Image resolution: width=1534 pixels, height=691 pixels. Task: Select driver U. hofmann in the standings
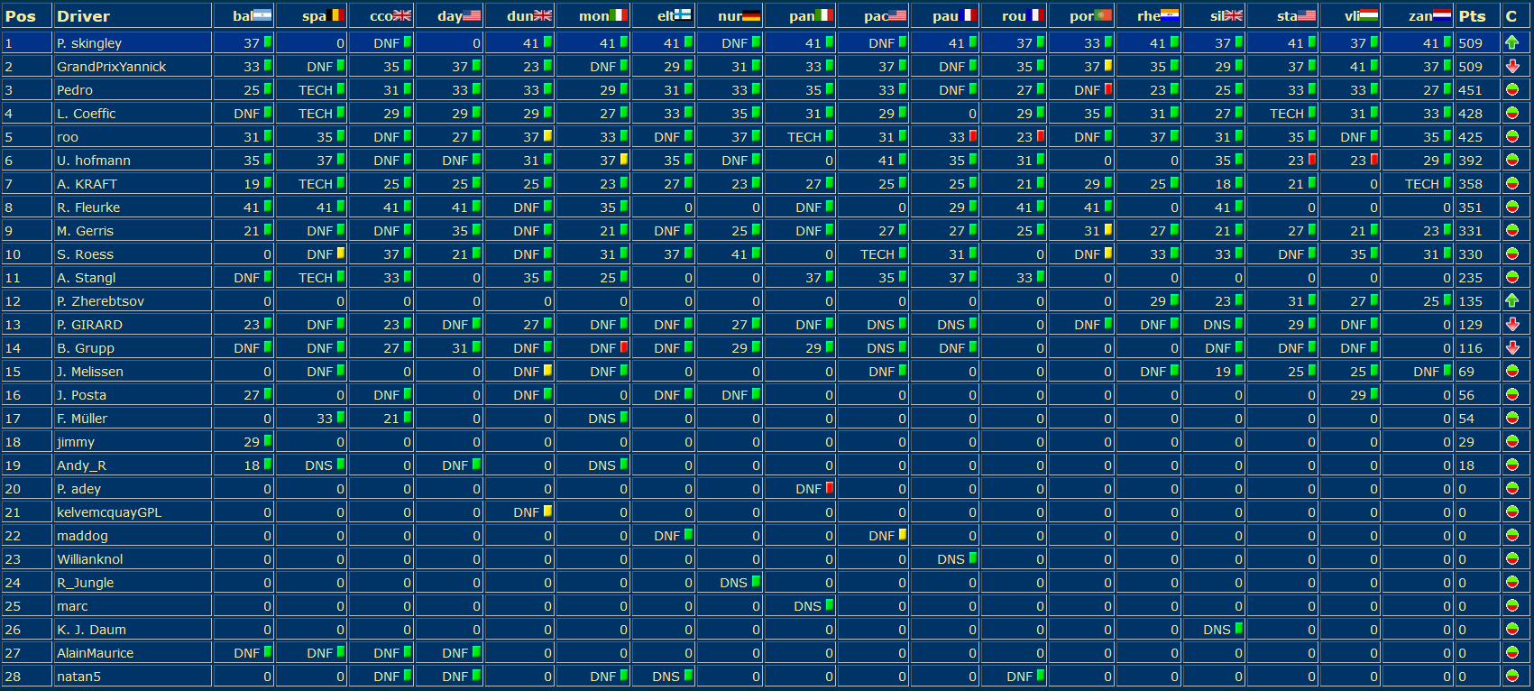(93, 160)
